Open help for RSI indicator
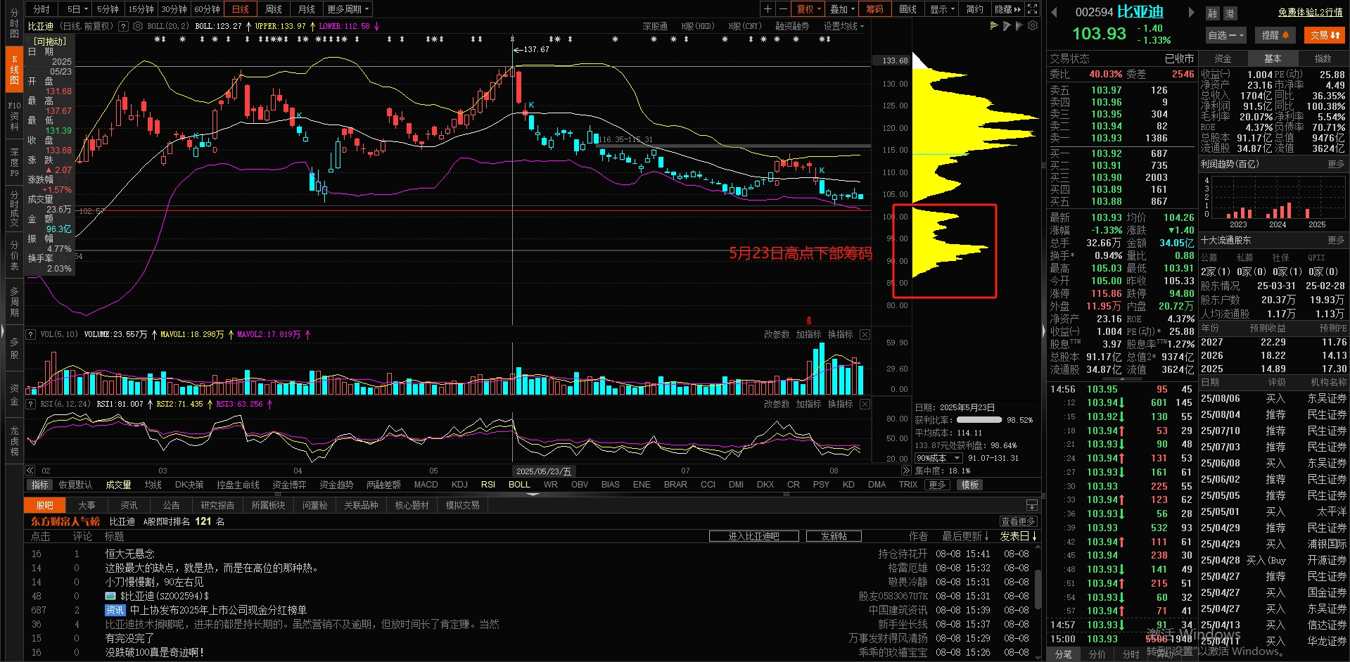 (x=30, y=404)
